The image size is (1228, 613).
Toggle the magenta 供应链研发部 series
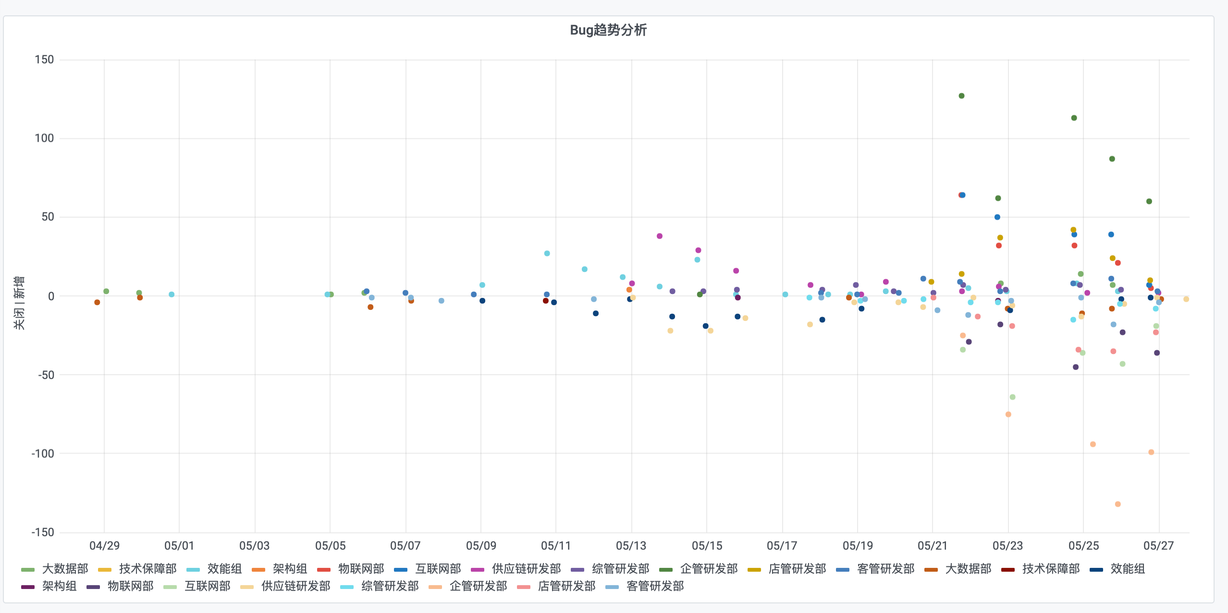click(x=526, y=569)
